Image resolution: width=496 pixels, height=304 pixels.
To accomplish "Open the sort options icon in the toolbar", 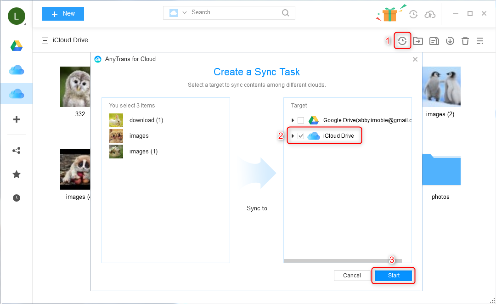I will tap(480, 41).
